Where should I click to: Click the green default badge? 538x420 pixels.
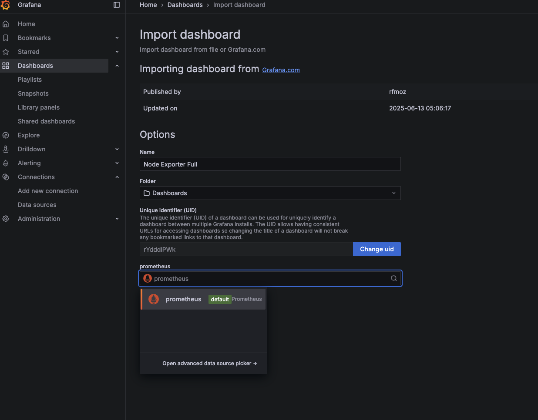pyautogui.click(x=220, y=299)
